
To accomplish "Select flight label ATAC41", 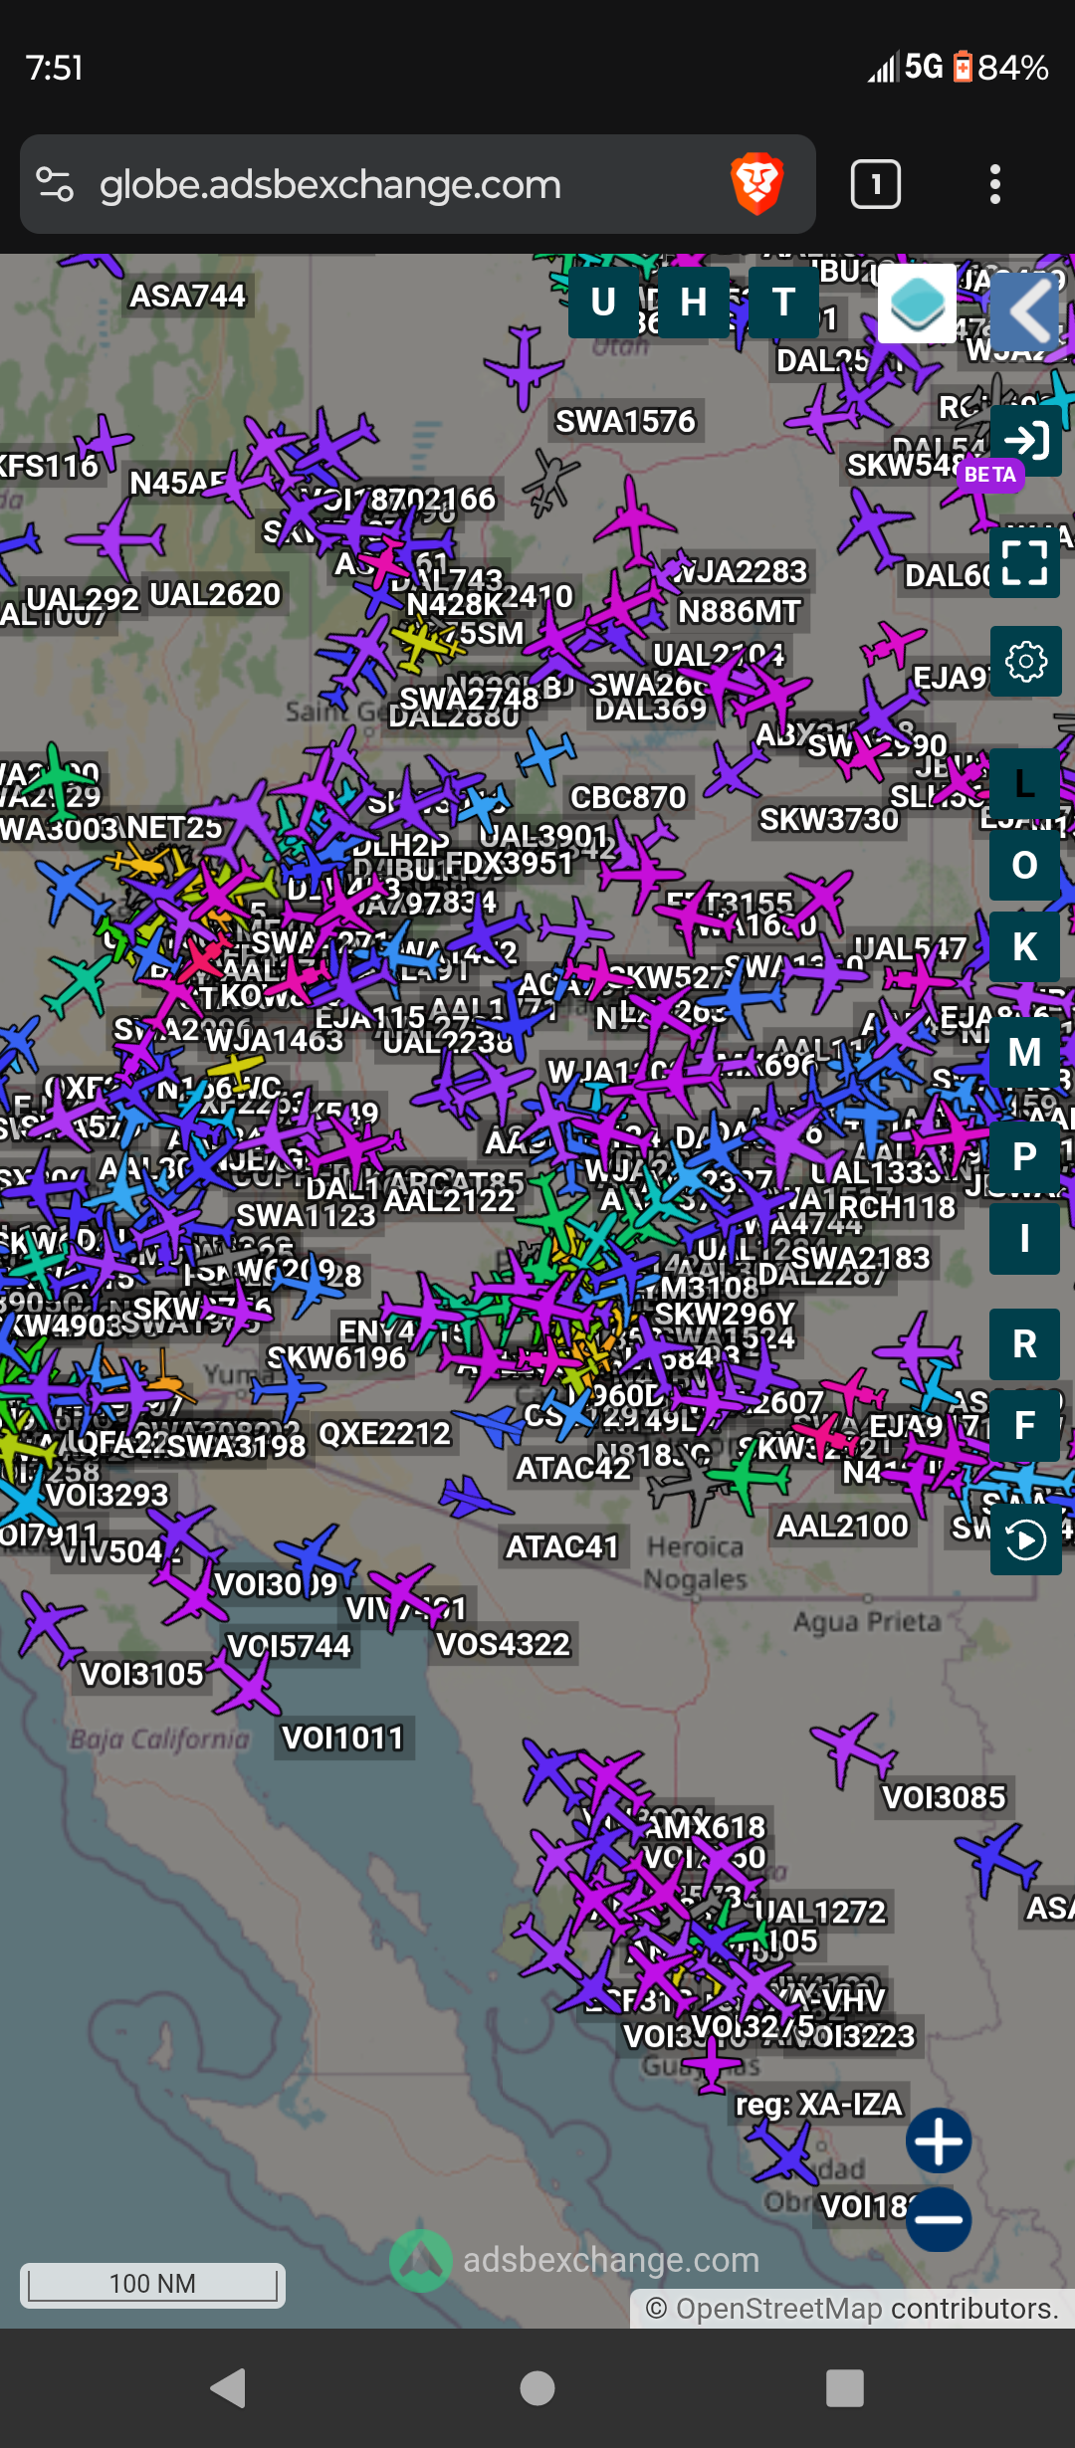I will [x=562, y=1546].
